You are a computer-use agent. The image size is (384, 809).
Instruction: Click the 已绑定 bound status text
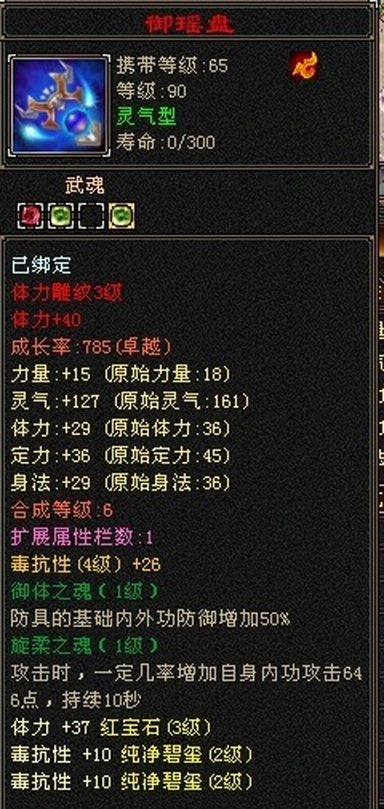(x=41, y=265)
